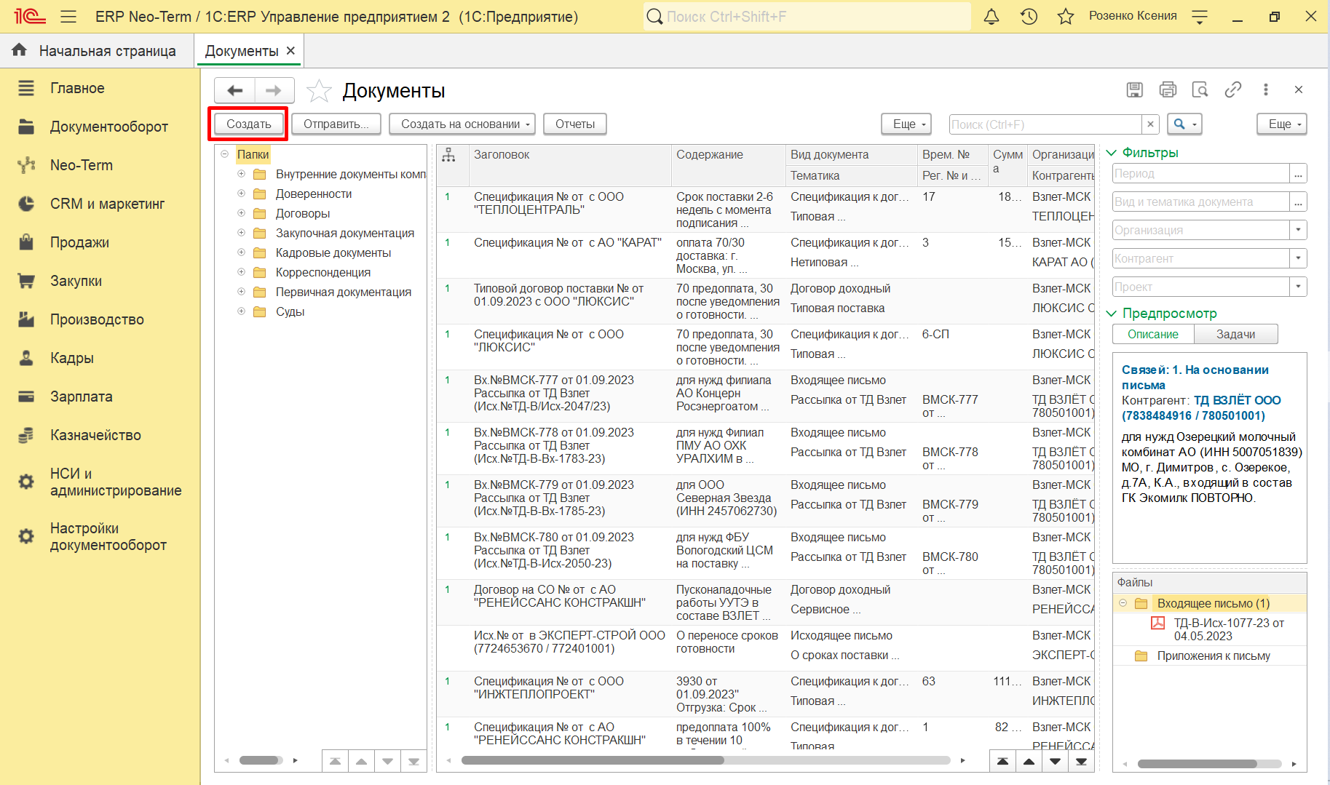Click the print icon
1330x785 pixels.
point(1168,89)
